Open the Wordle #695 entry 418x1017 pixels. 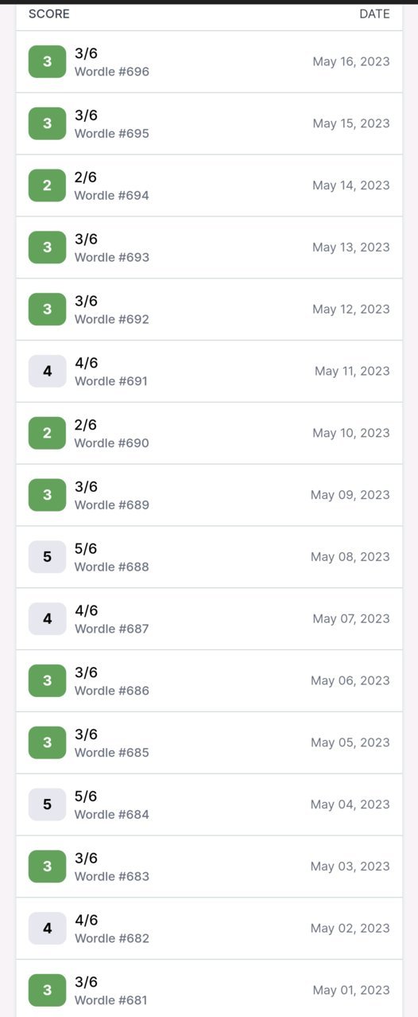(209, 123)
